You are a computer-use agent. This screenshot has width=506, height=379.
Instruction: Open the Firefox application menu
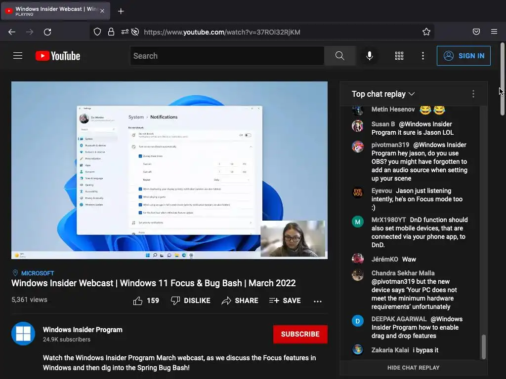click(x=494, y=32)
